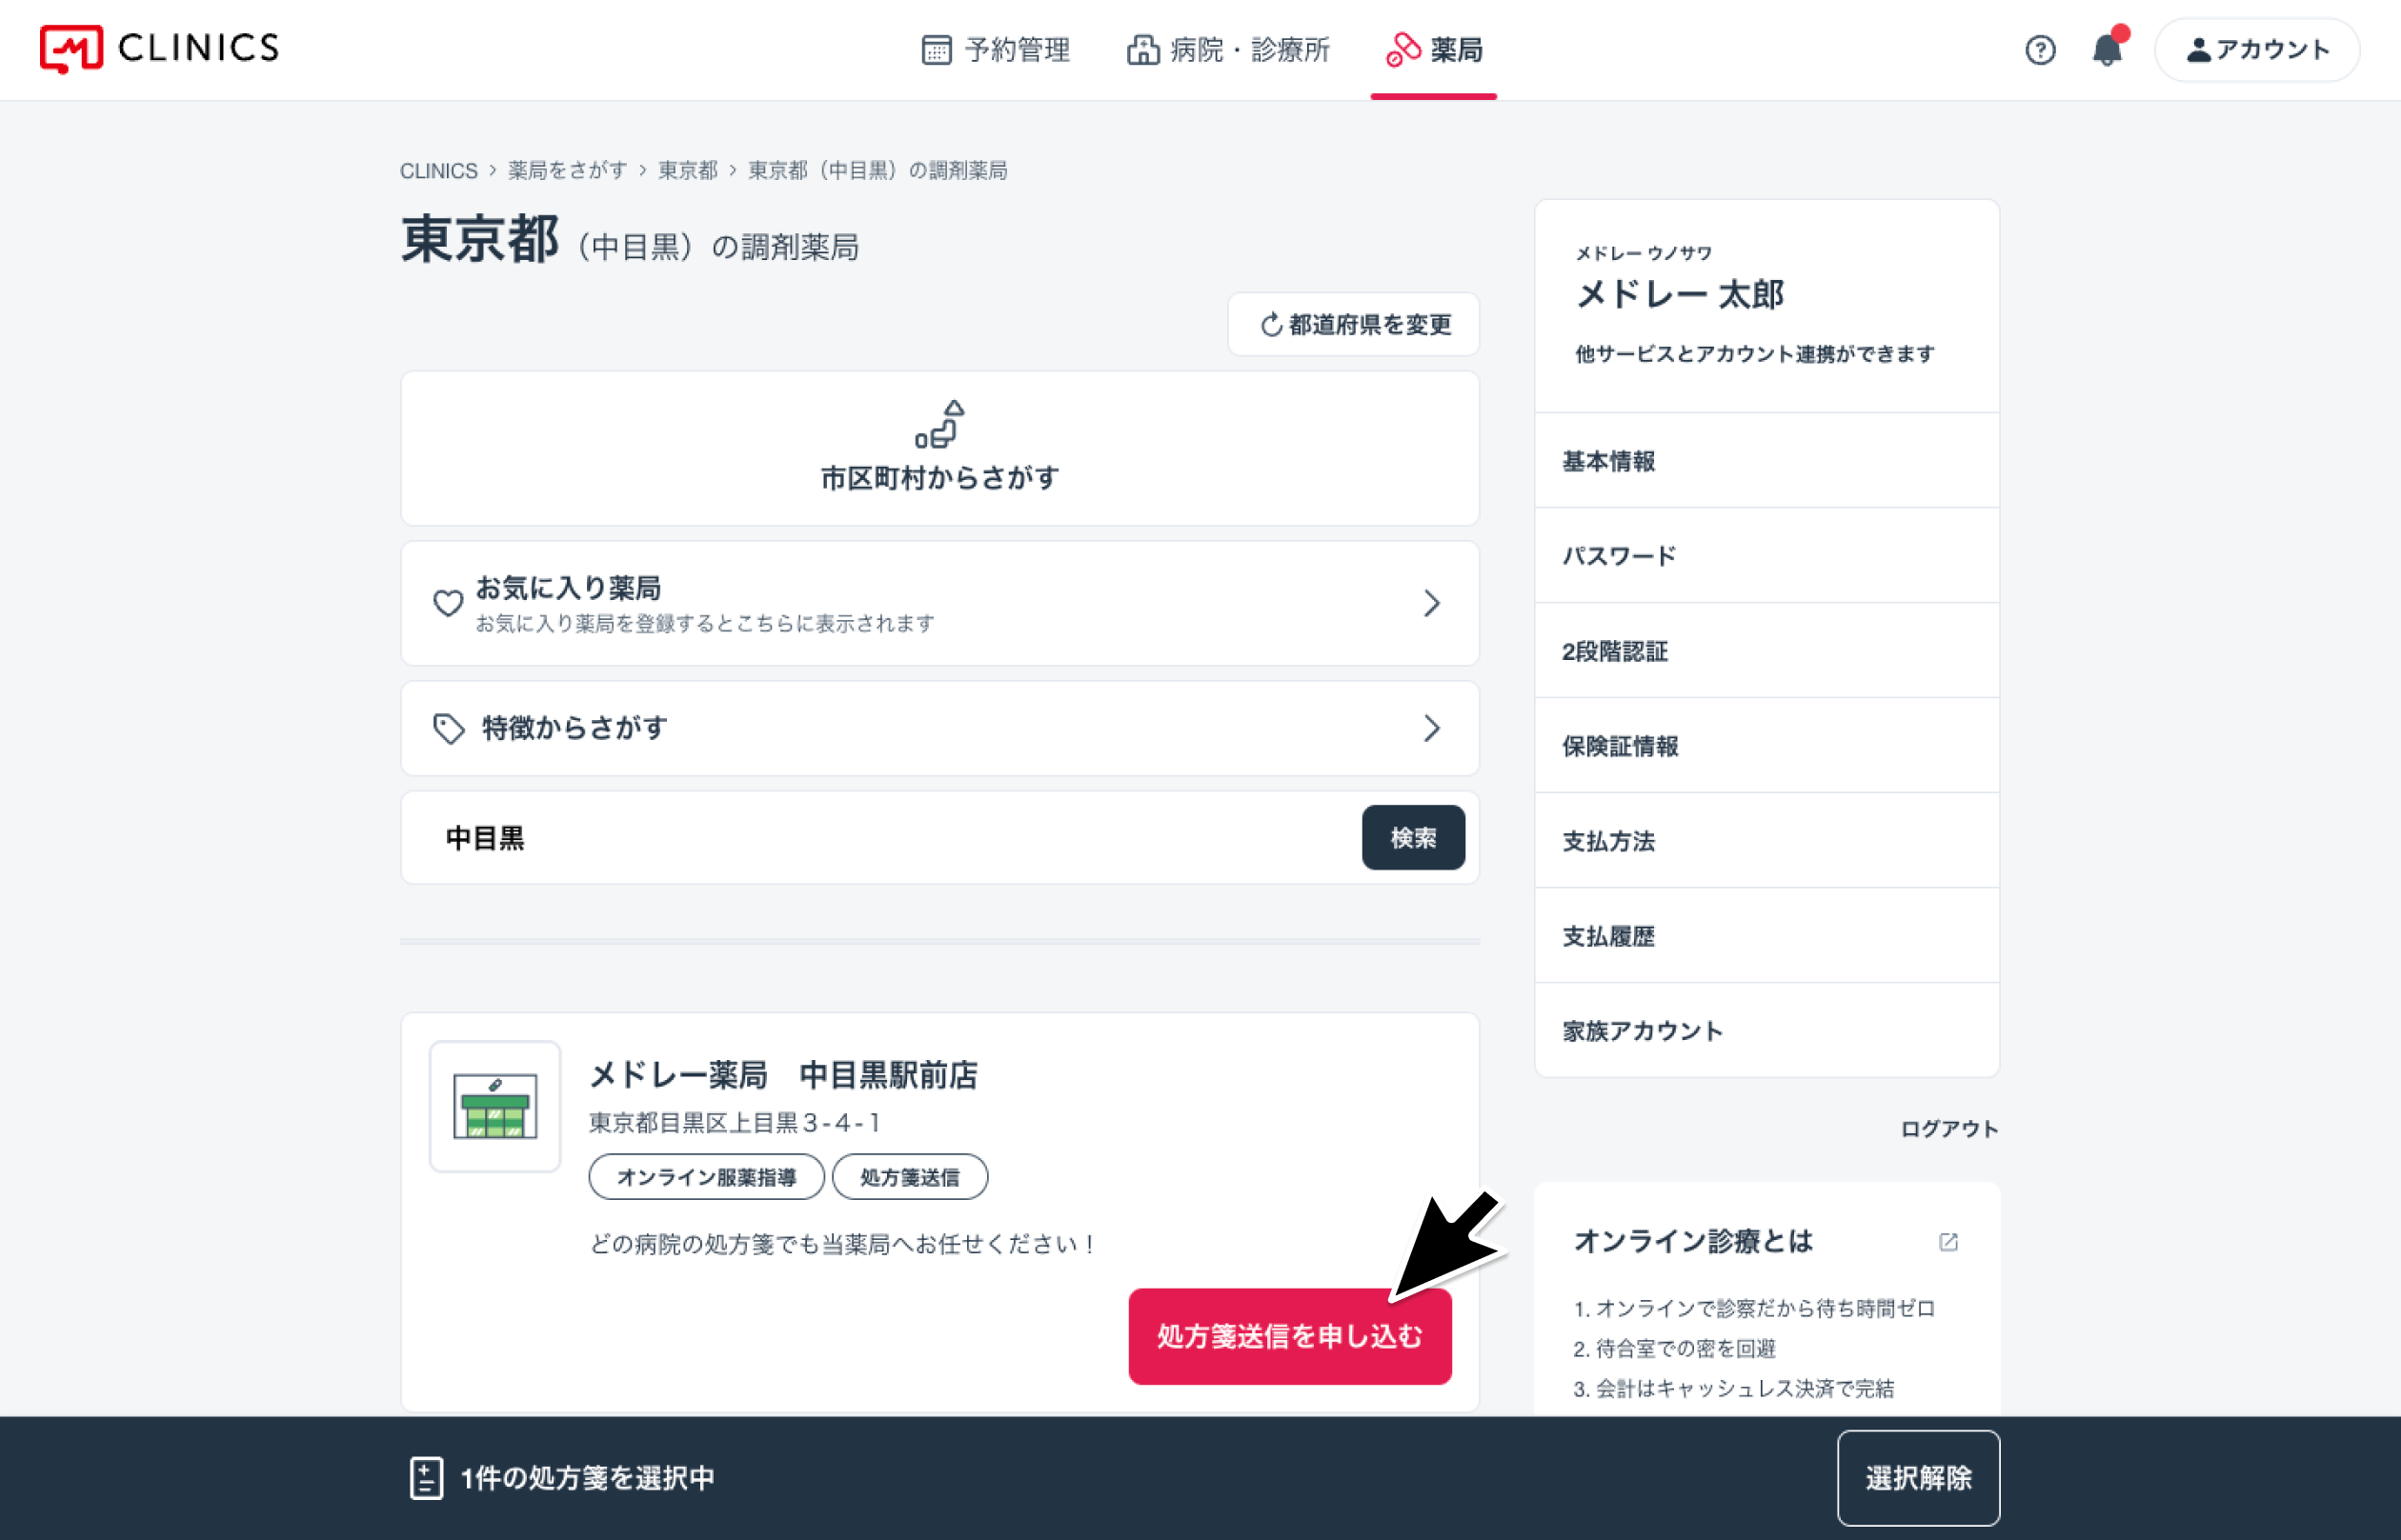Click the CLINICS breadcrumb link
This screenshot has height=1540, width=2401.
tap(438, 171)
